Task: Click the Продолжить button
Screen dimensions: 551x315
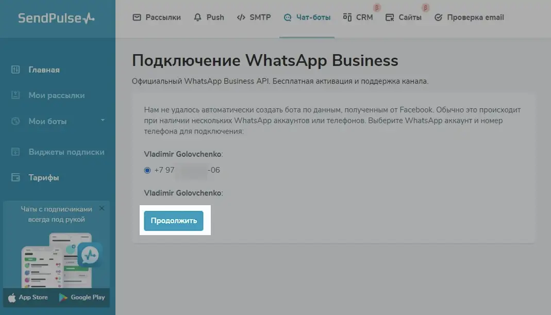Action: pyautogui.click(x=174, y=221)
